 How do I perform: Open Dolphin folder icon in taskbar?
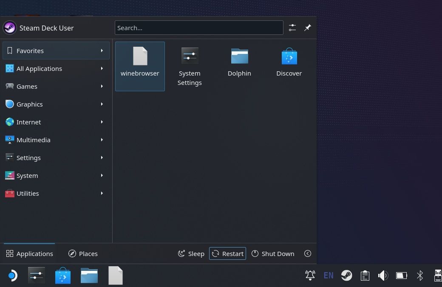89,276
